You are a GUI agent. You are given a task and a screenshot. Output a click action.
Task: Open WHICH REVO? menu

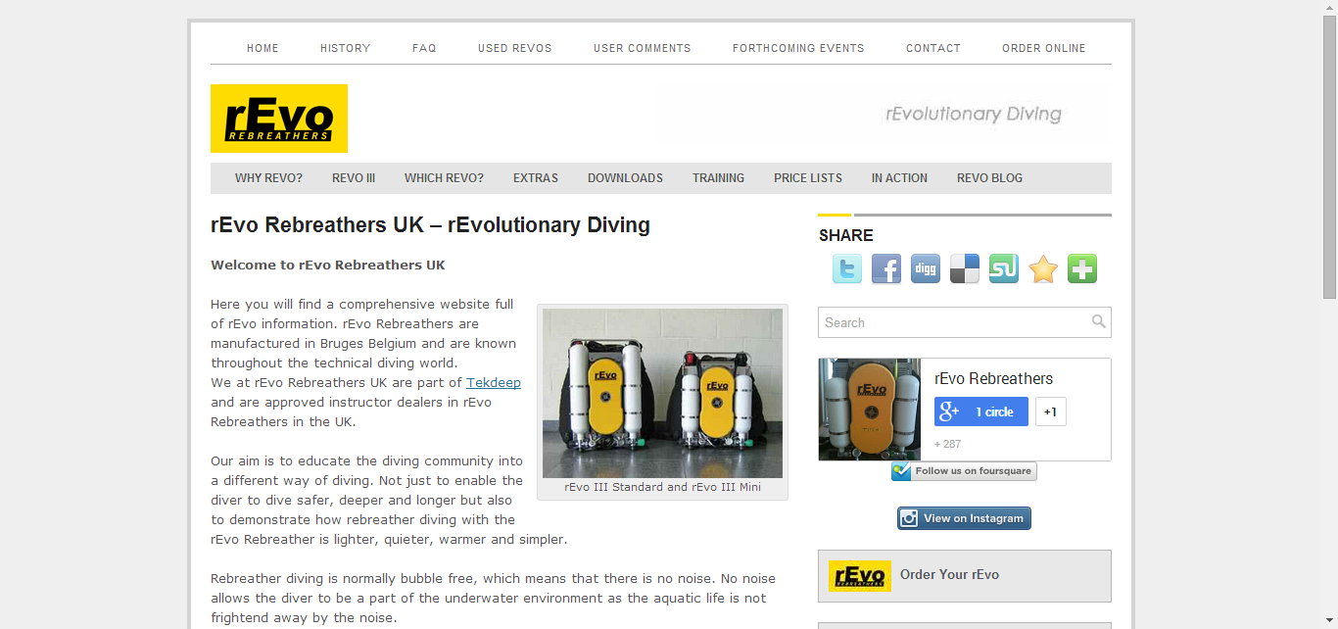click(x=444, y=178)
